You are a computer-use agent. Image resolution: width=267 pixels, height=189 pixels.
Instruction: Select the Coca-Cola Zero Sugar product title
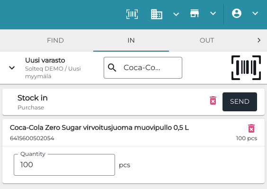pos(99,127)
